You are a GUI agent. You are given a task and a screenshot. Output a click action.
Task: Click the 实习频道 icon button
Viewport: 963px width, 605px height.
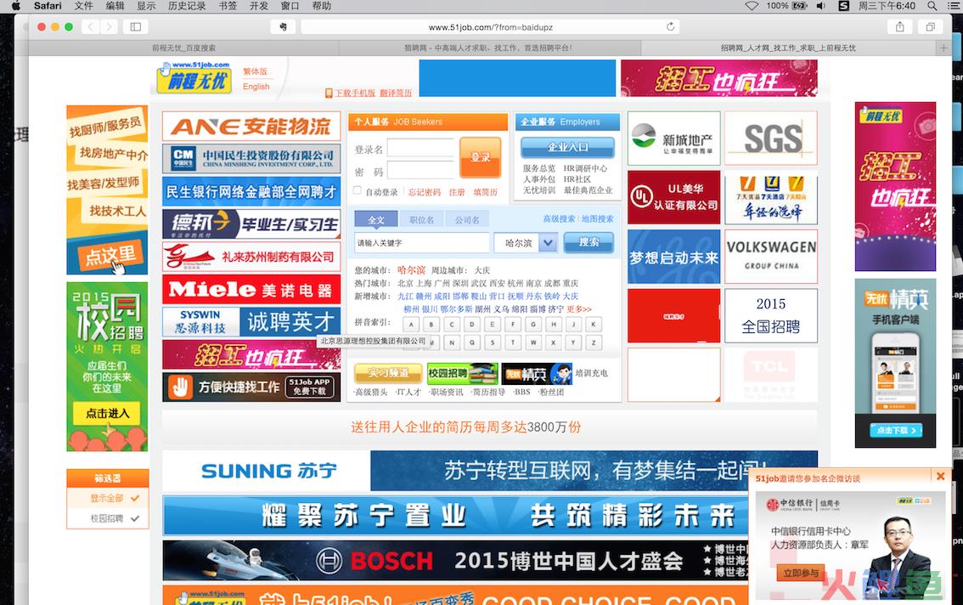pos(388,373)
